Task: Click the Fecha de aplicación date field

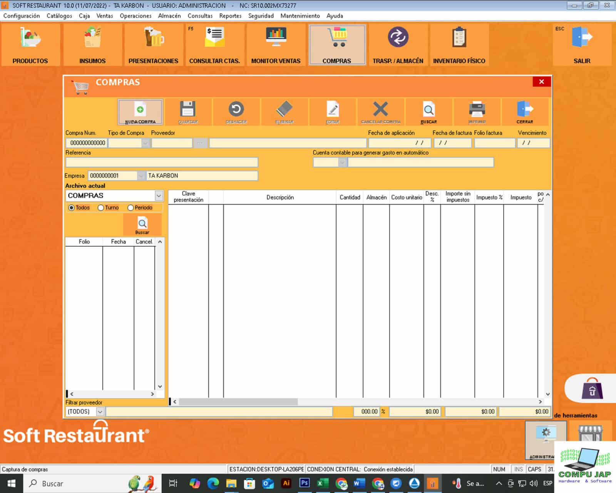Action: coord(399,143)
